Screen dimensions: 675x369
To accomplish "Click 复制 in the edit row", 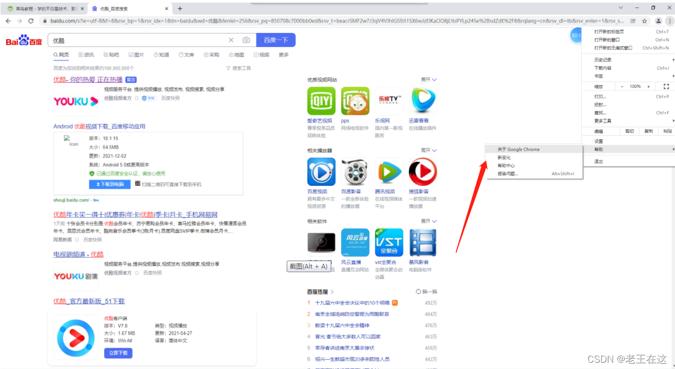I will [648, 131].
